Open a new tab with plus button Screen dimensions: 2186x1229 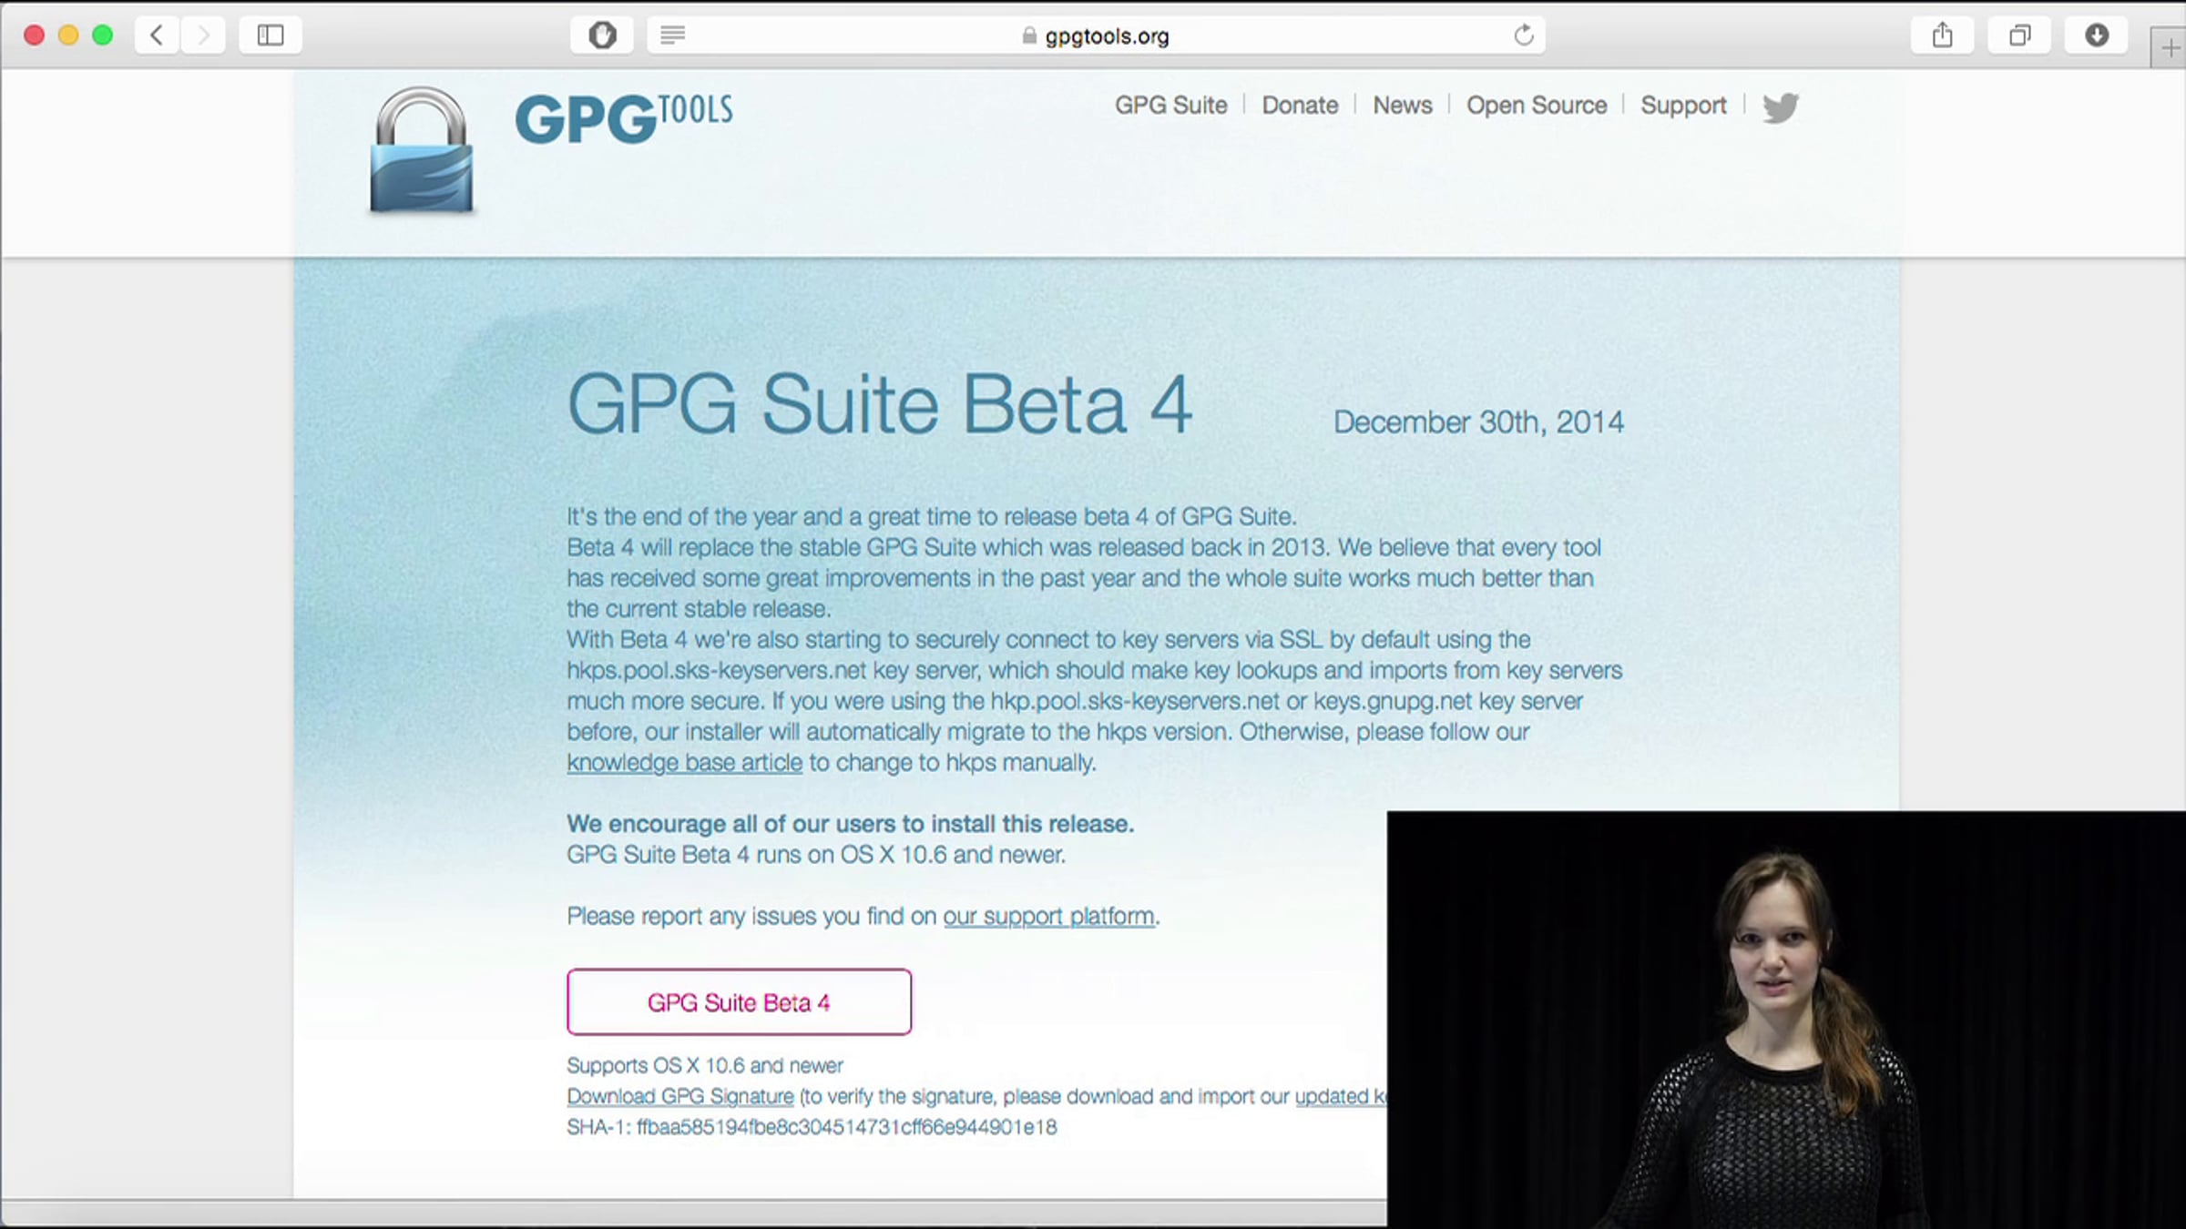2170,49
